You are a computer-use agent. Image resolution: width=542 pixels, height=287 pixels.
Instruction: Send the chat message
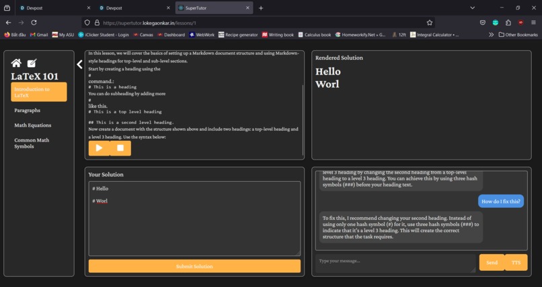point(492,263)
